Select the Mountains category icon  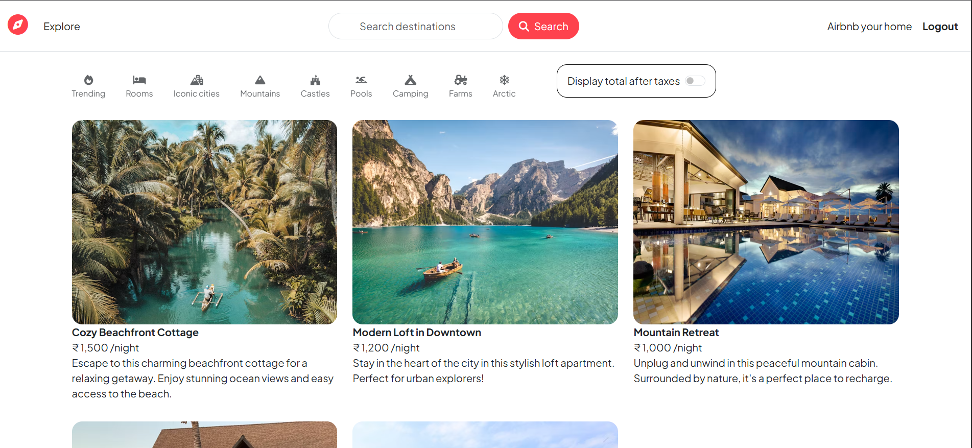(x=260, y=80)
